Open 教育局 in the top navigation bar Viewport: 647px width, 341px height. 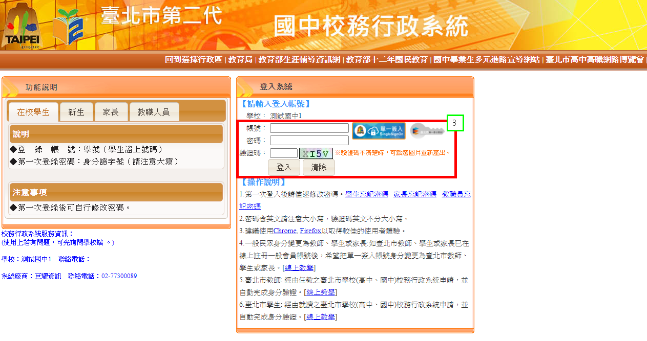[x=240, y=60]
